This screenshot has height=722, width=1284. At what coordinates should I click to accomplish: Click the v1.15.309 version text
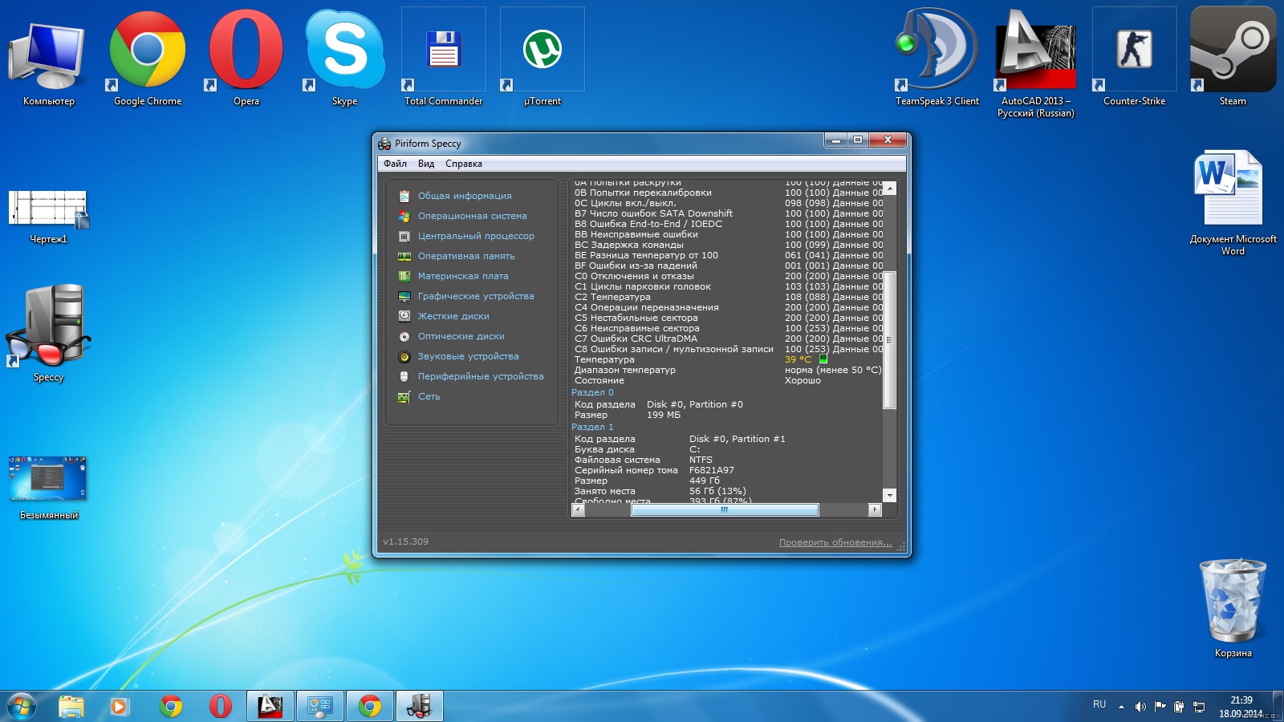(x=405, y=541)
